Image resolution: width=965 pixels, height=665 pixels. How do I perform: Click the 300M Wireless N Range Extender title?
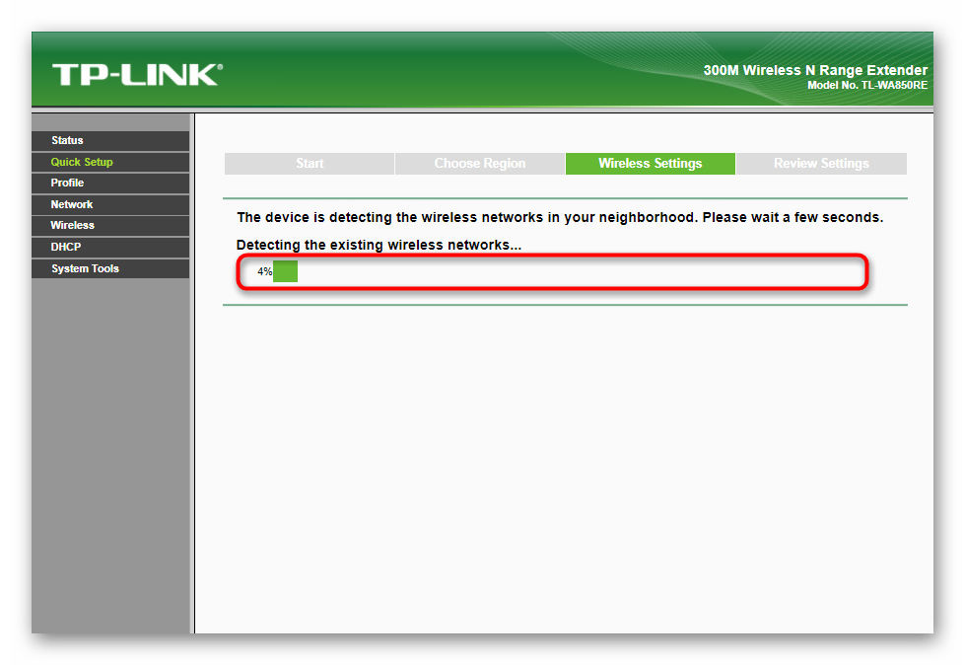coord(815,70)
